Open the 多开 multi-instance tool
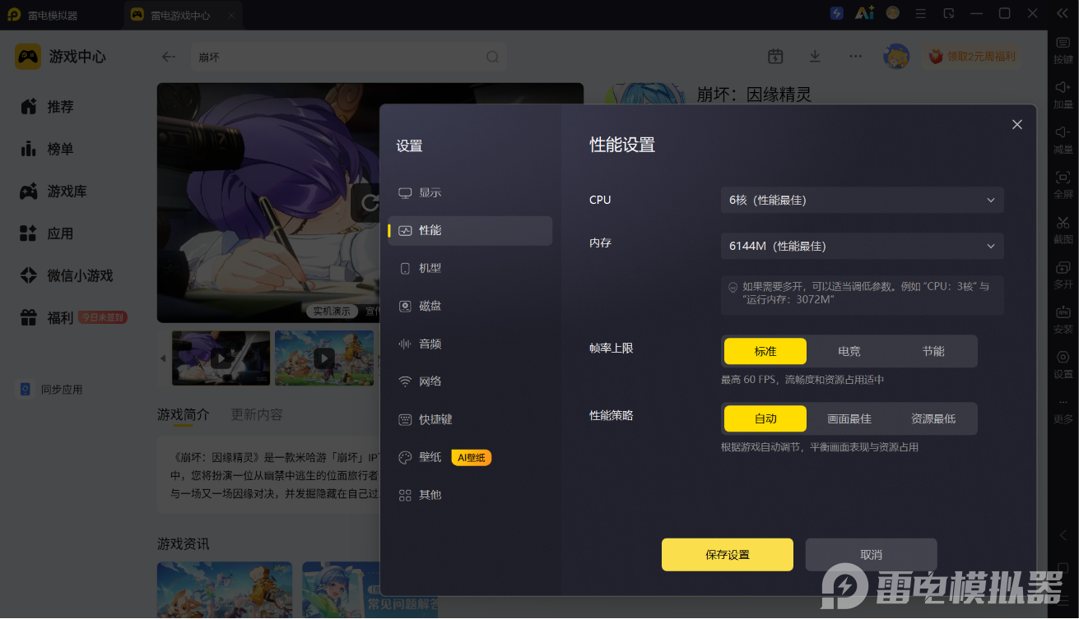Image resolution: width=1079 pixels, height=619 pixels. click(x=1063, y=267)
